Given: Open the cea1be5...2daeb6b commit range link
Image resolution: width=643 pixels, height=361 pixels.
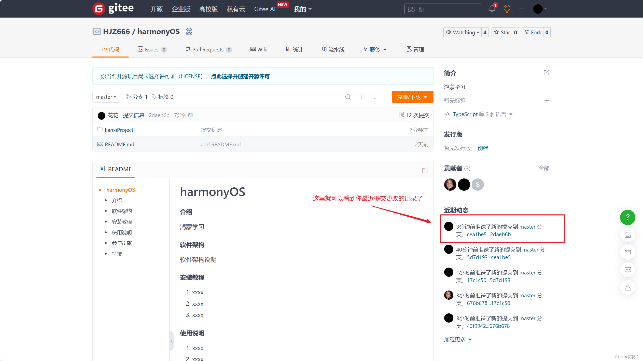Looking at the screenshot, I should pos(489,234).
